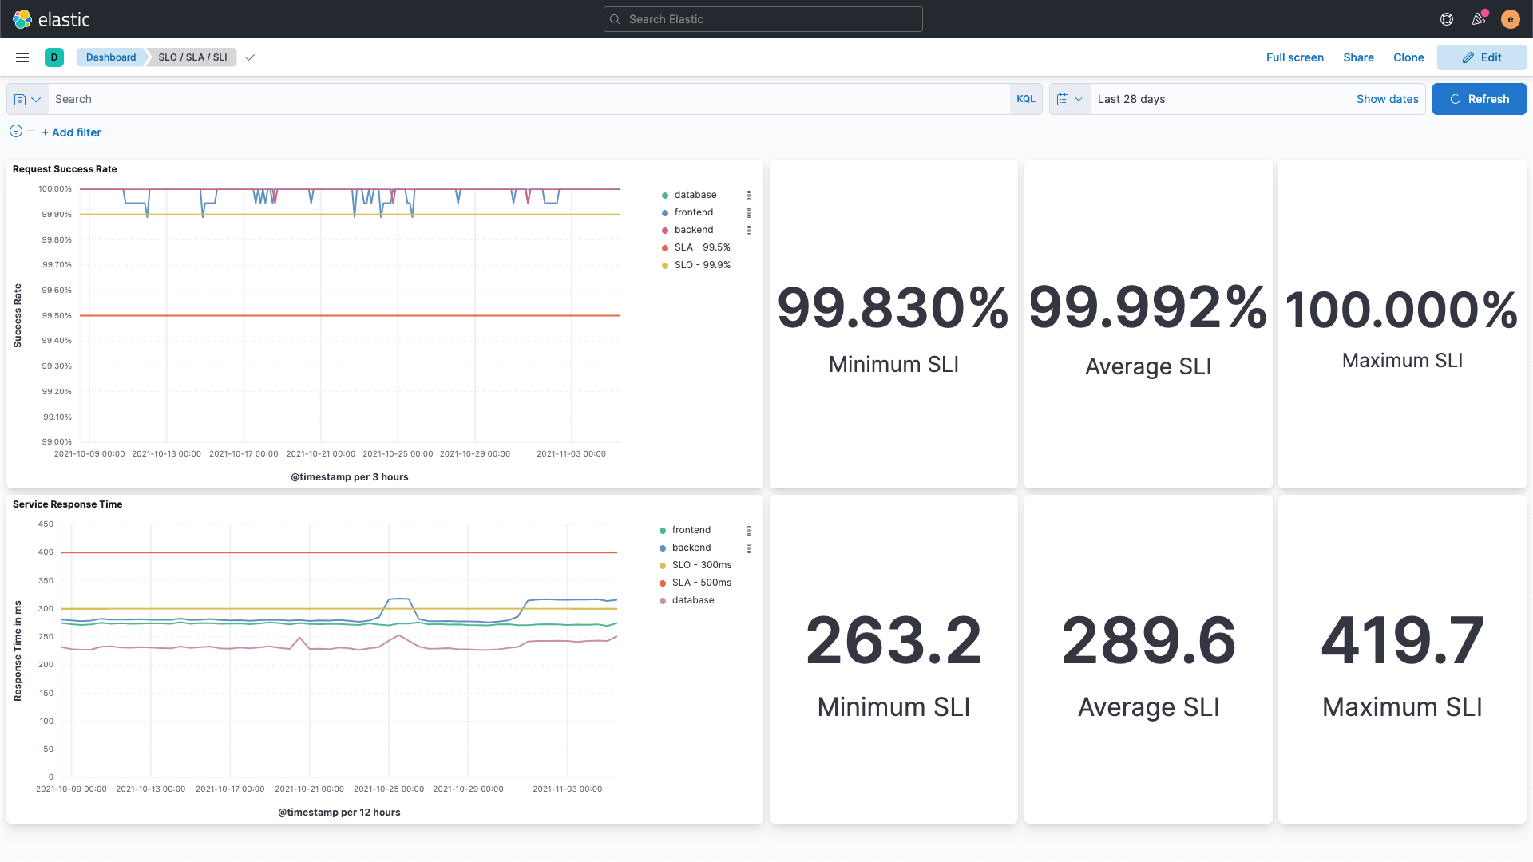
Task: Toggle the SLO - 99.9% series visibility
Action: click(x=702, y=264)
